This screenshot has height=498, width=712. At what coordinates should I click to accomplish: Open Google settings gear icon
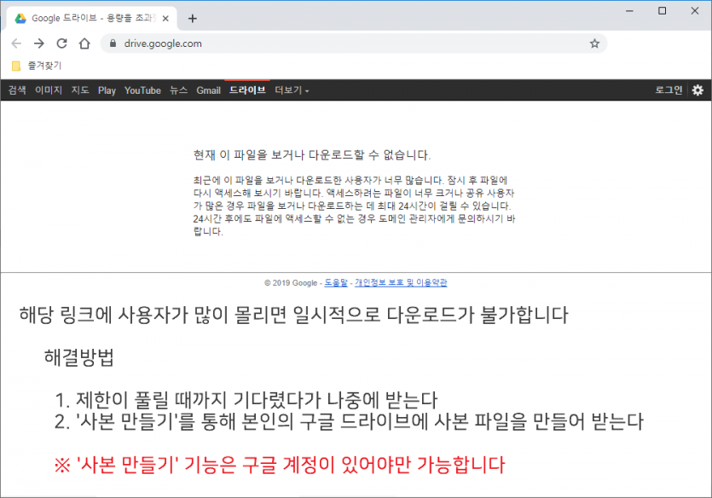click(698, 90)
